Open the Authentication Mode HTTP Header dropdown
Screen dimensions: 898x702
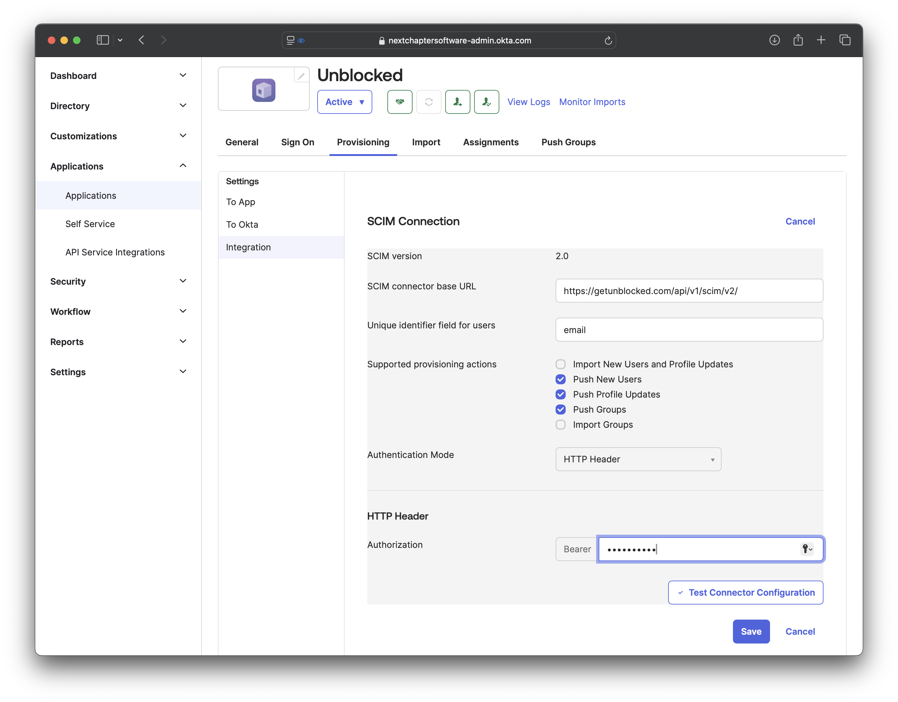point(638,459)
